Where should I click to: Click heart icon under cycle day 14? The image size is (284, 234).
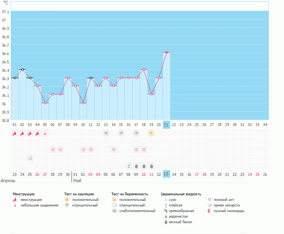tap(113, 149)
